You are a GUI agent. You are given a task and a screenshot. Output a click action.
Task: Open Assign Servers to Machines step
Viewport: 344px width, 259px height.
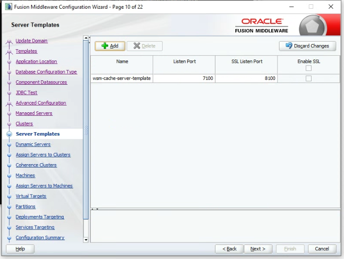pos(44,186)
